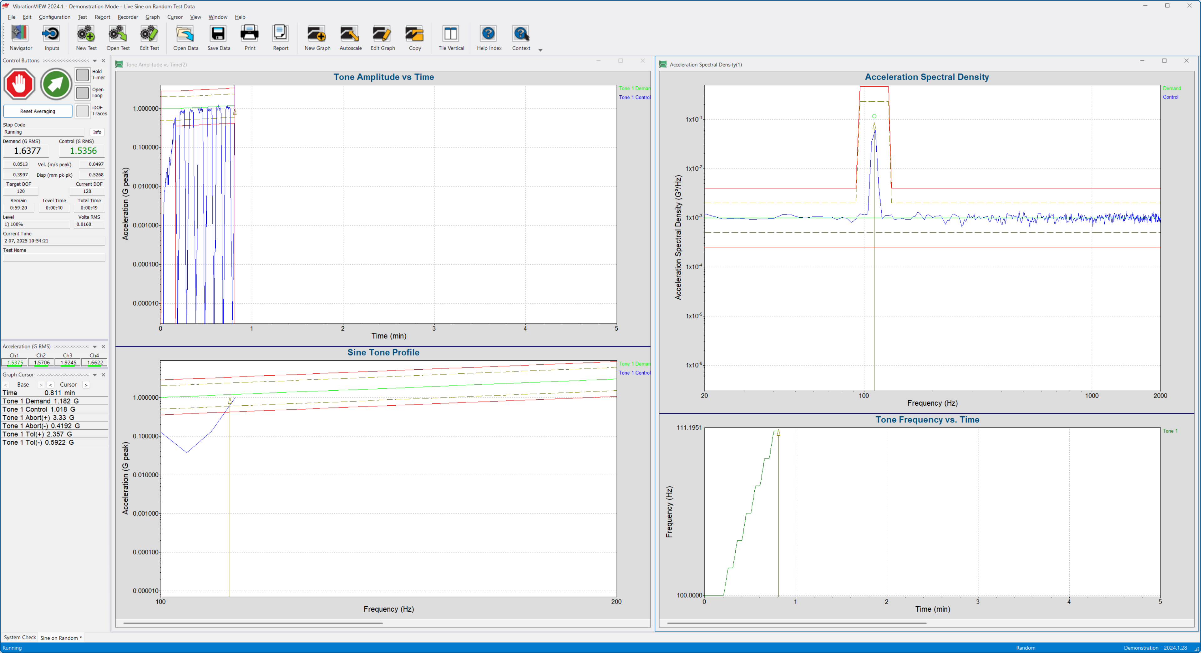The height and width of the screenshot is (653, 1201).
Task: Toggle the iDOF Traces button
Action: click(x=83, y=111)
